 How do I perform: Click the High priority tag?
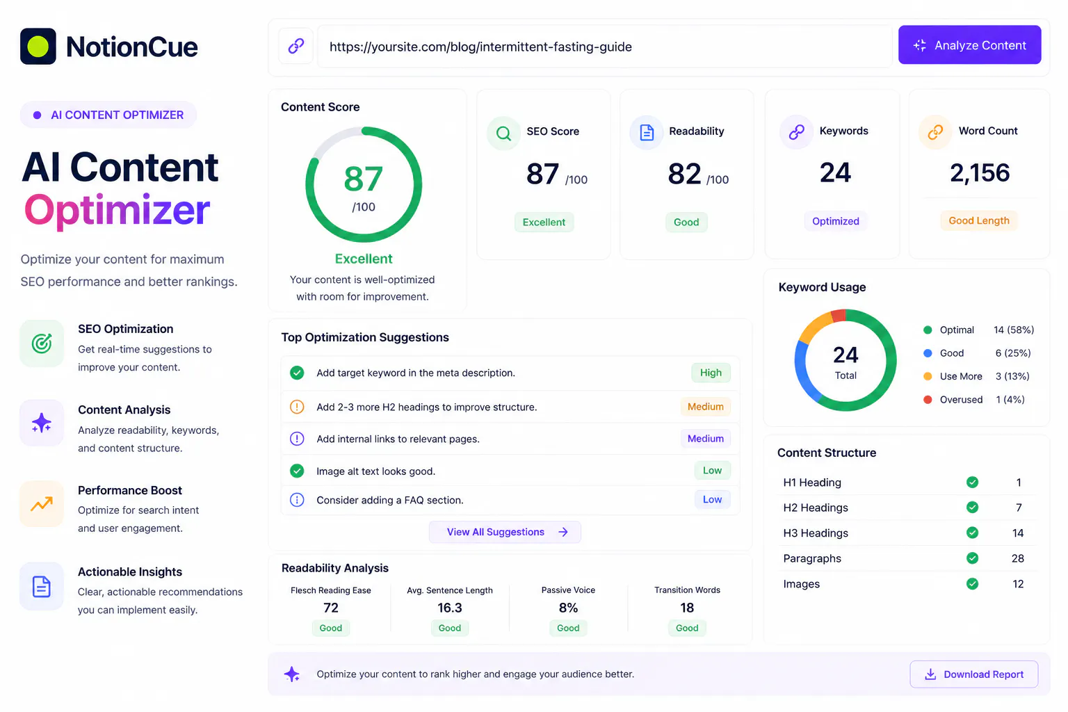pyautogui.click(x=711, y=373)
